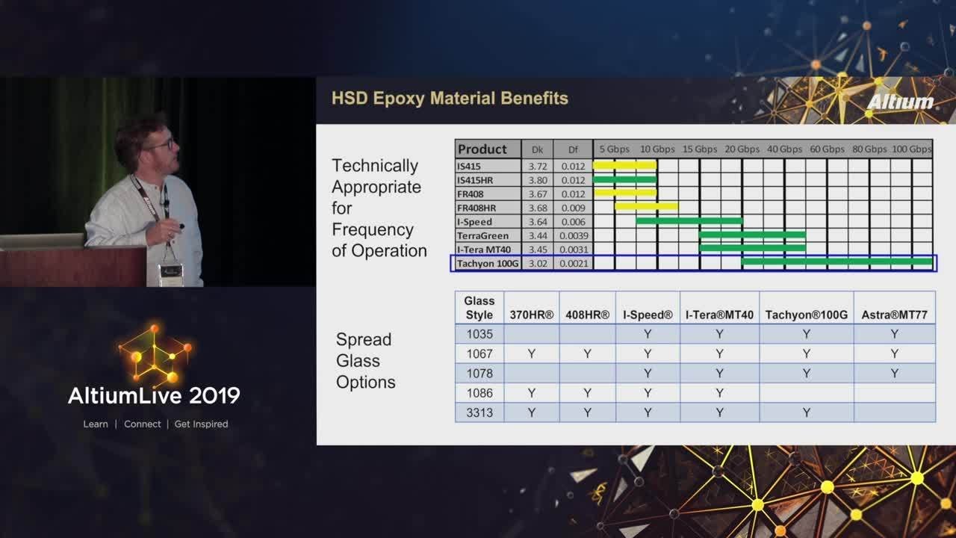Screen dimensions: 956x538
Task: Click the 'Y' under 370HR® in row 1067
Action: 532,353
